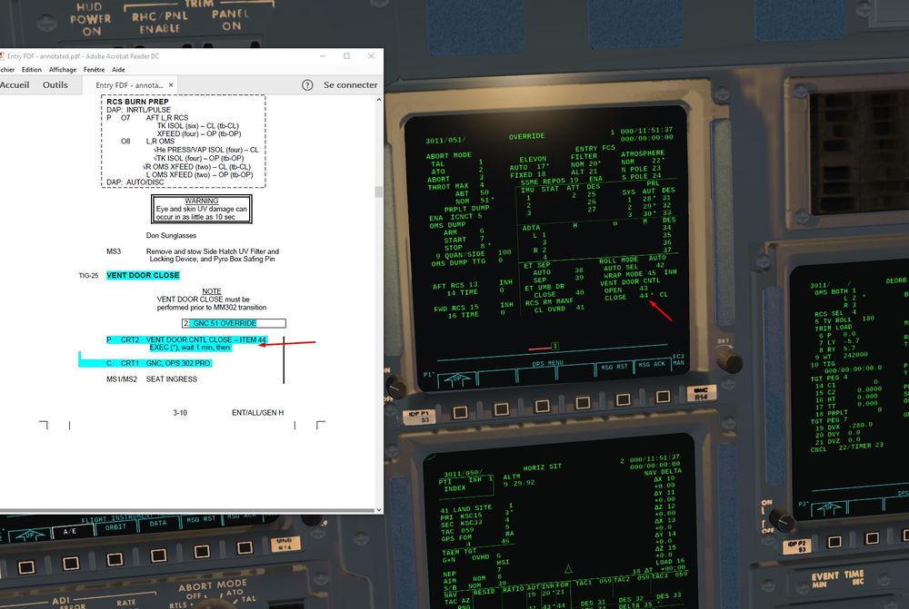This screenshot has height=609, width=909.
Task: Click the GNC 51 OVERRIDE boxed text
Action: 225,323
